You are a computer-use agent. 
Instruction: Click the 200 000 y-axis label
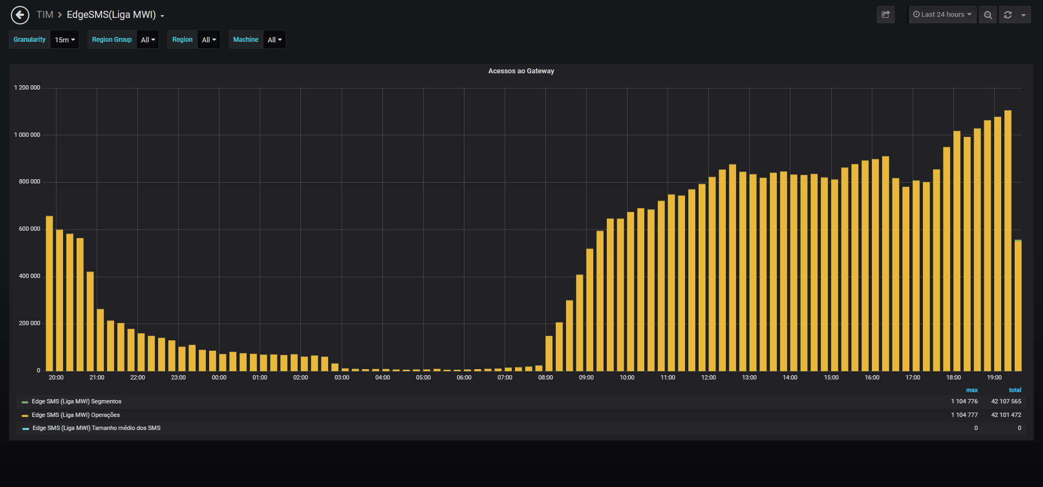click(29, 323)
